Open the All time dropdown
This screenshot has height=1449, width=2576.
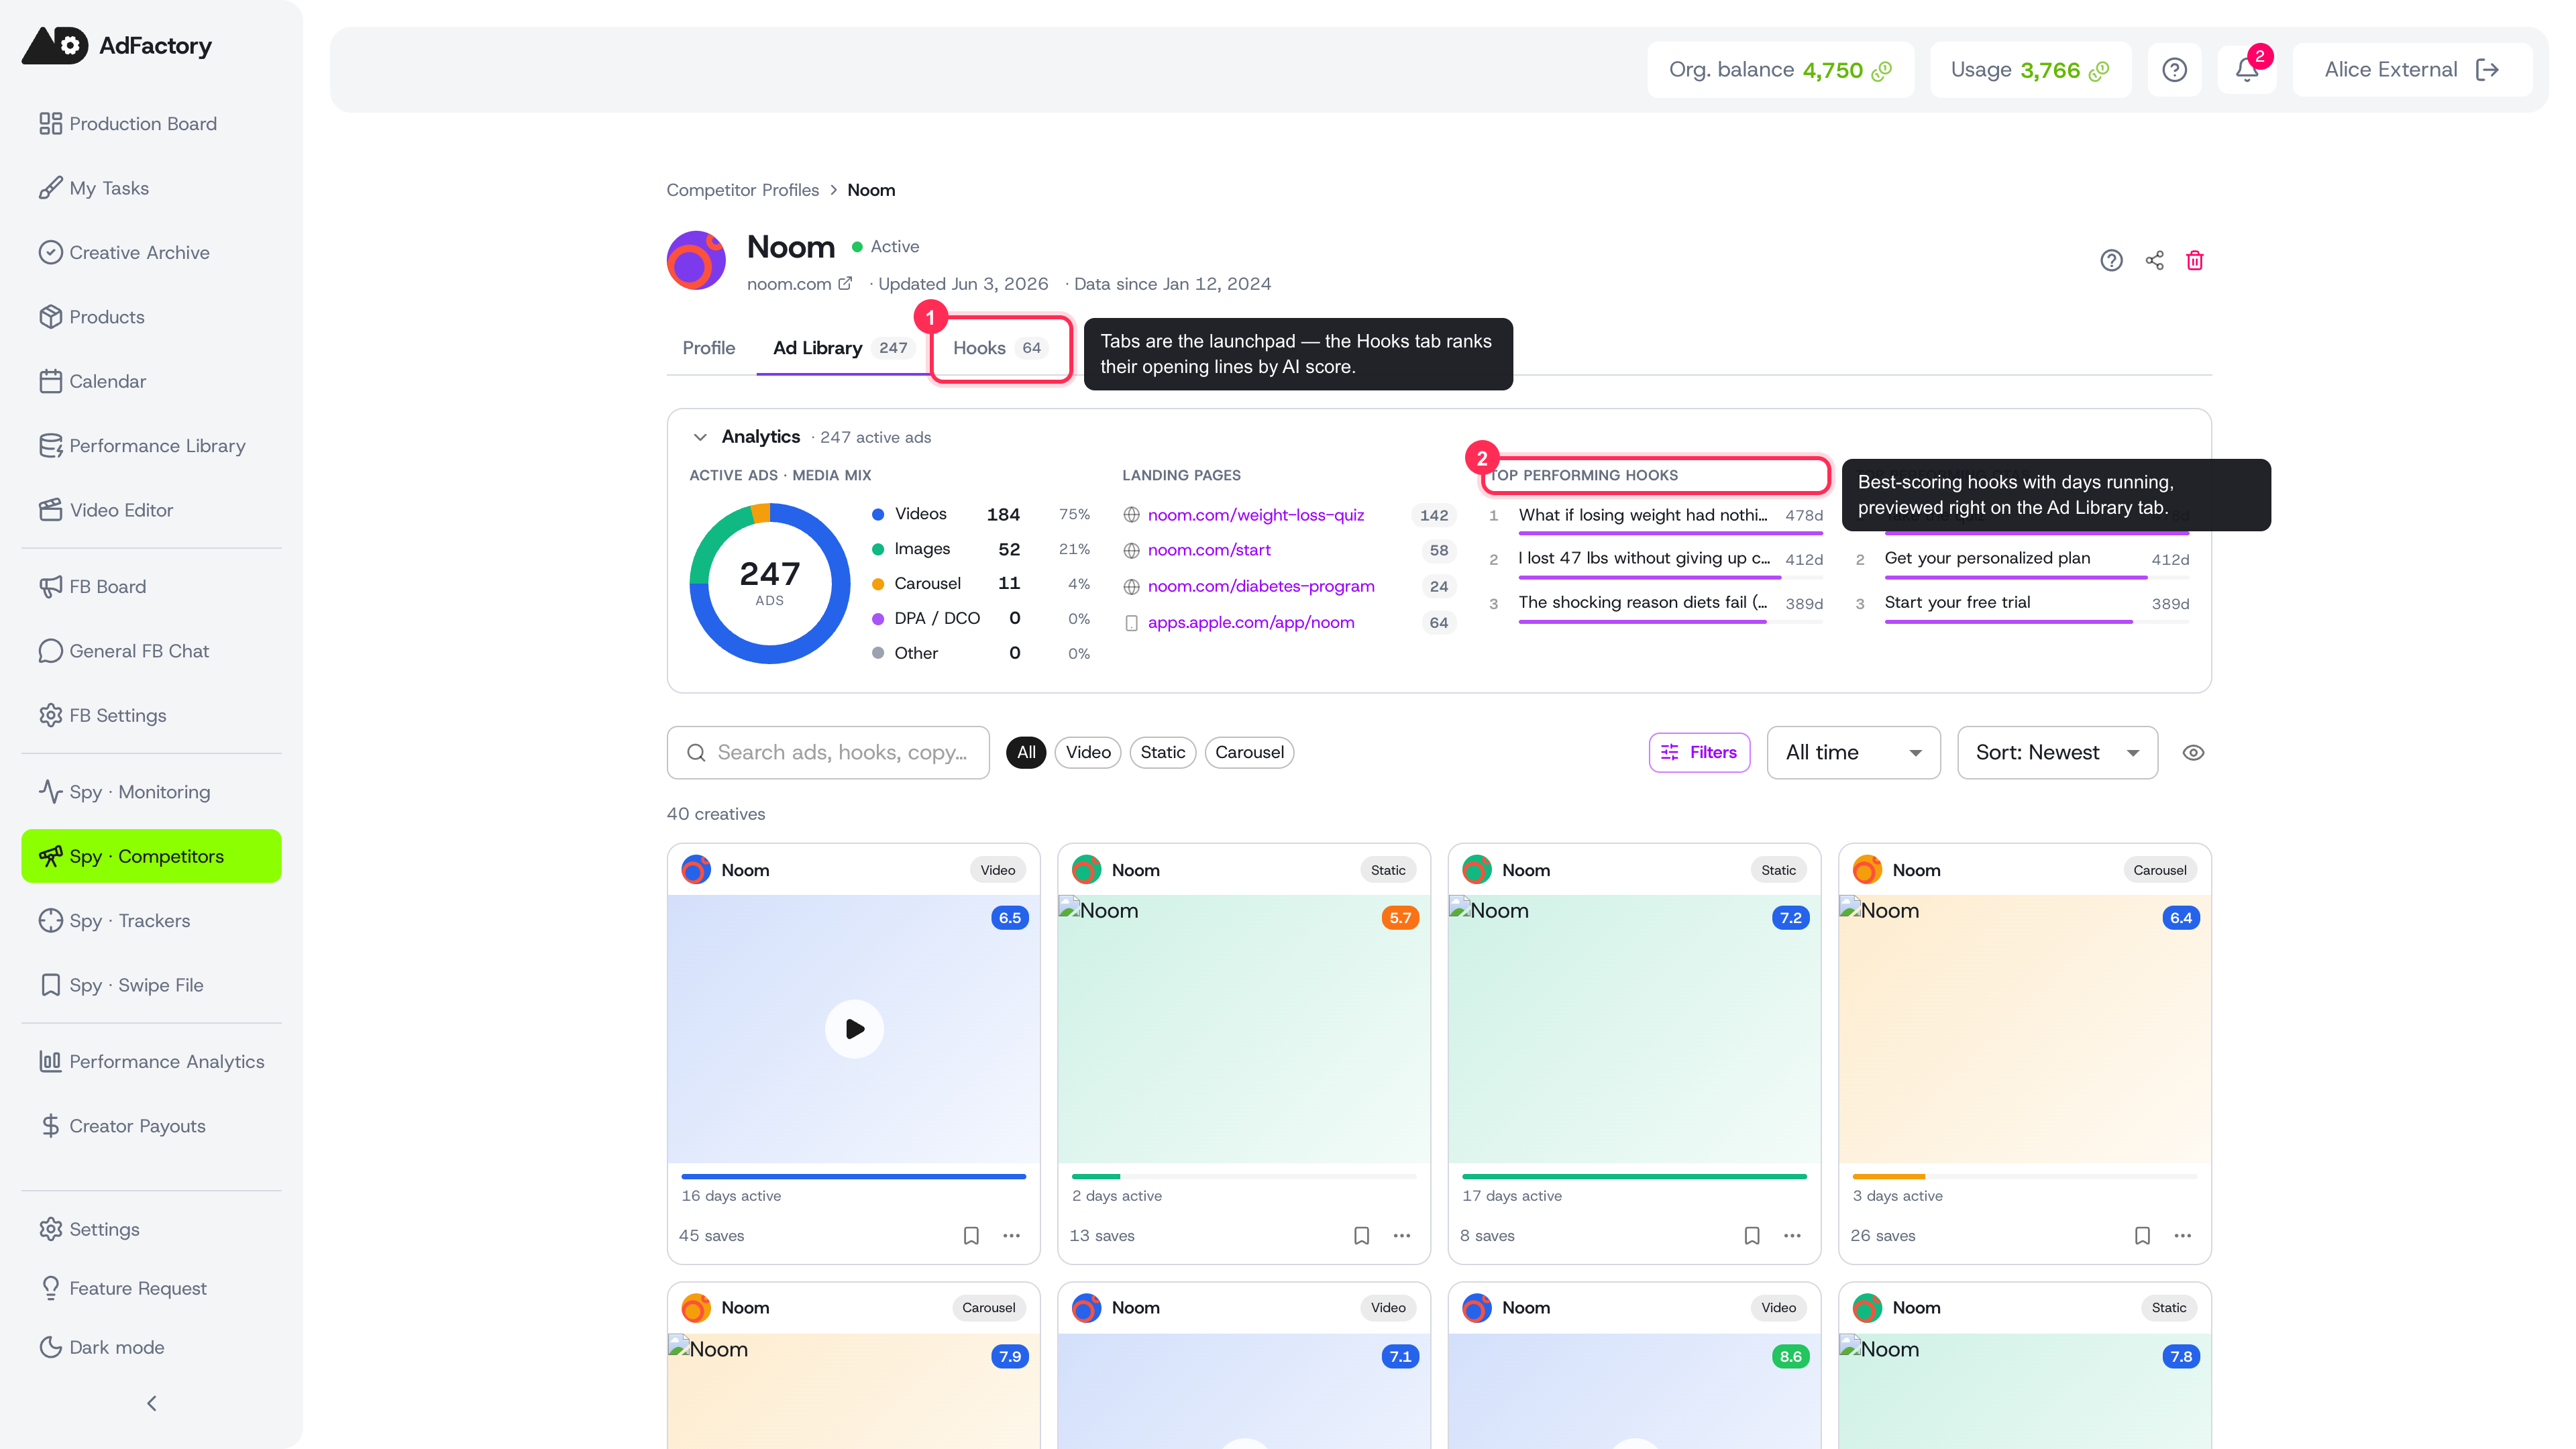tap(1853, 752)
